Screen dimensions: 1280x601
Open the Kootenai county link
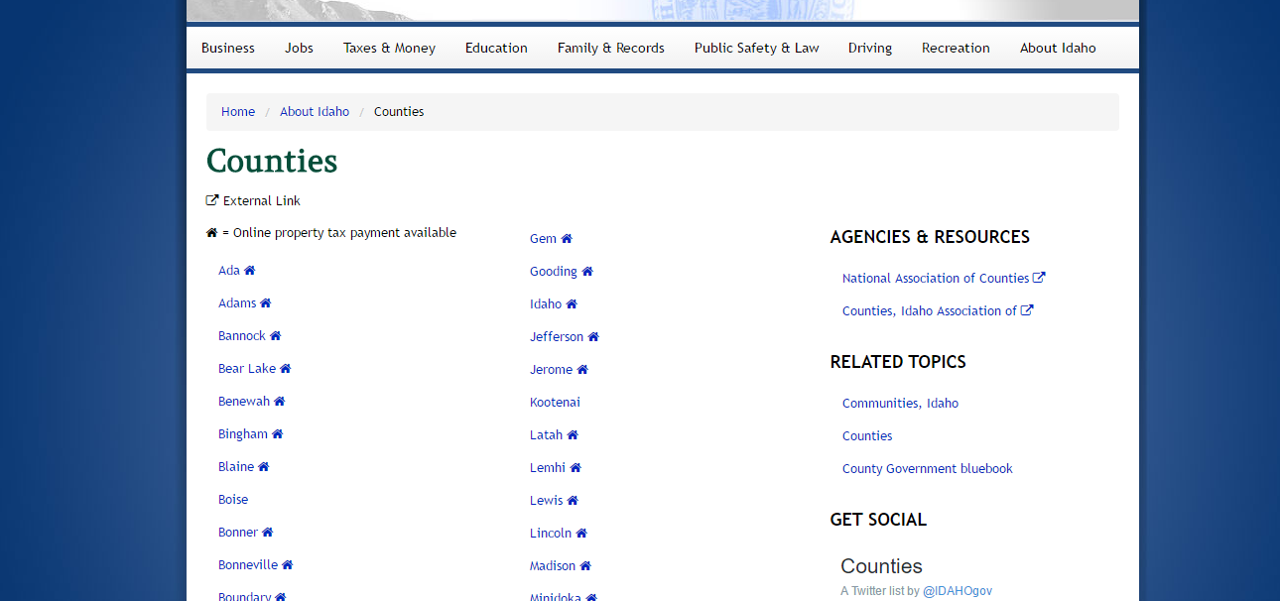(x=555, y=403)
